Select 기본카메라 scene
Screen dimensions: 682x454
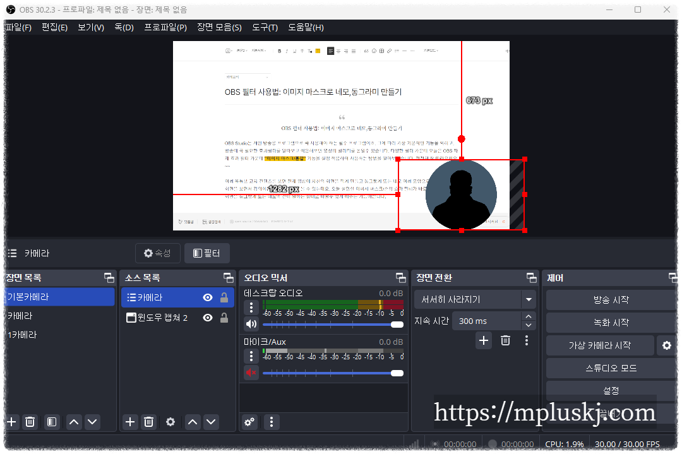click(59, 297)
